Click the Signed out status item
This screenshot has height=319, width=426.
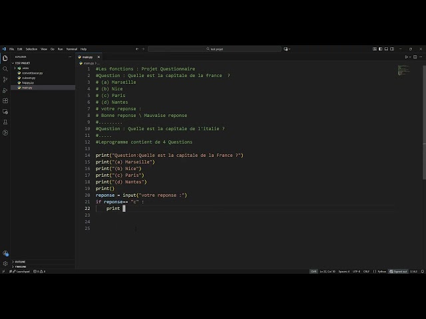pyautogui.click(x=398, y=271)
